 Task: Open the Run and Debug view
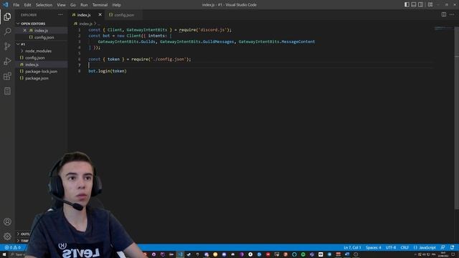(7, 61)
